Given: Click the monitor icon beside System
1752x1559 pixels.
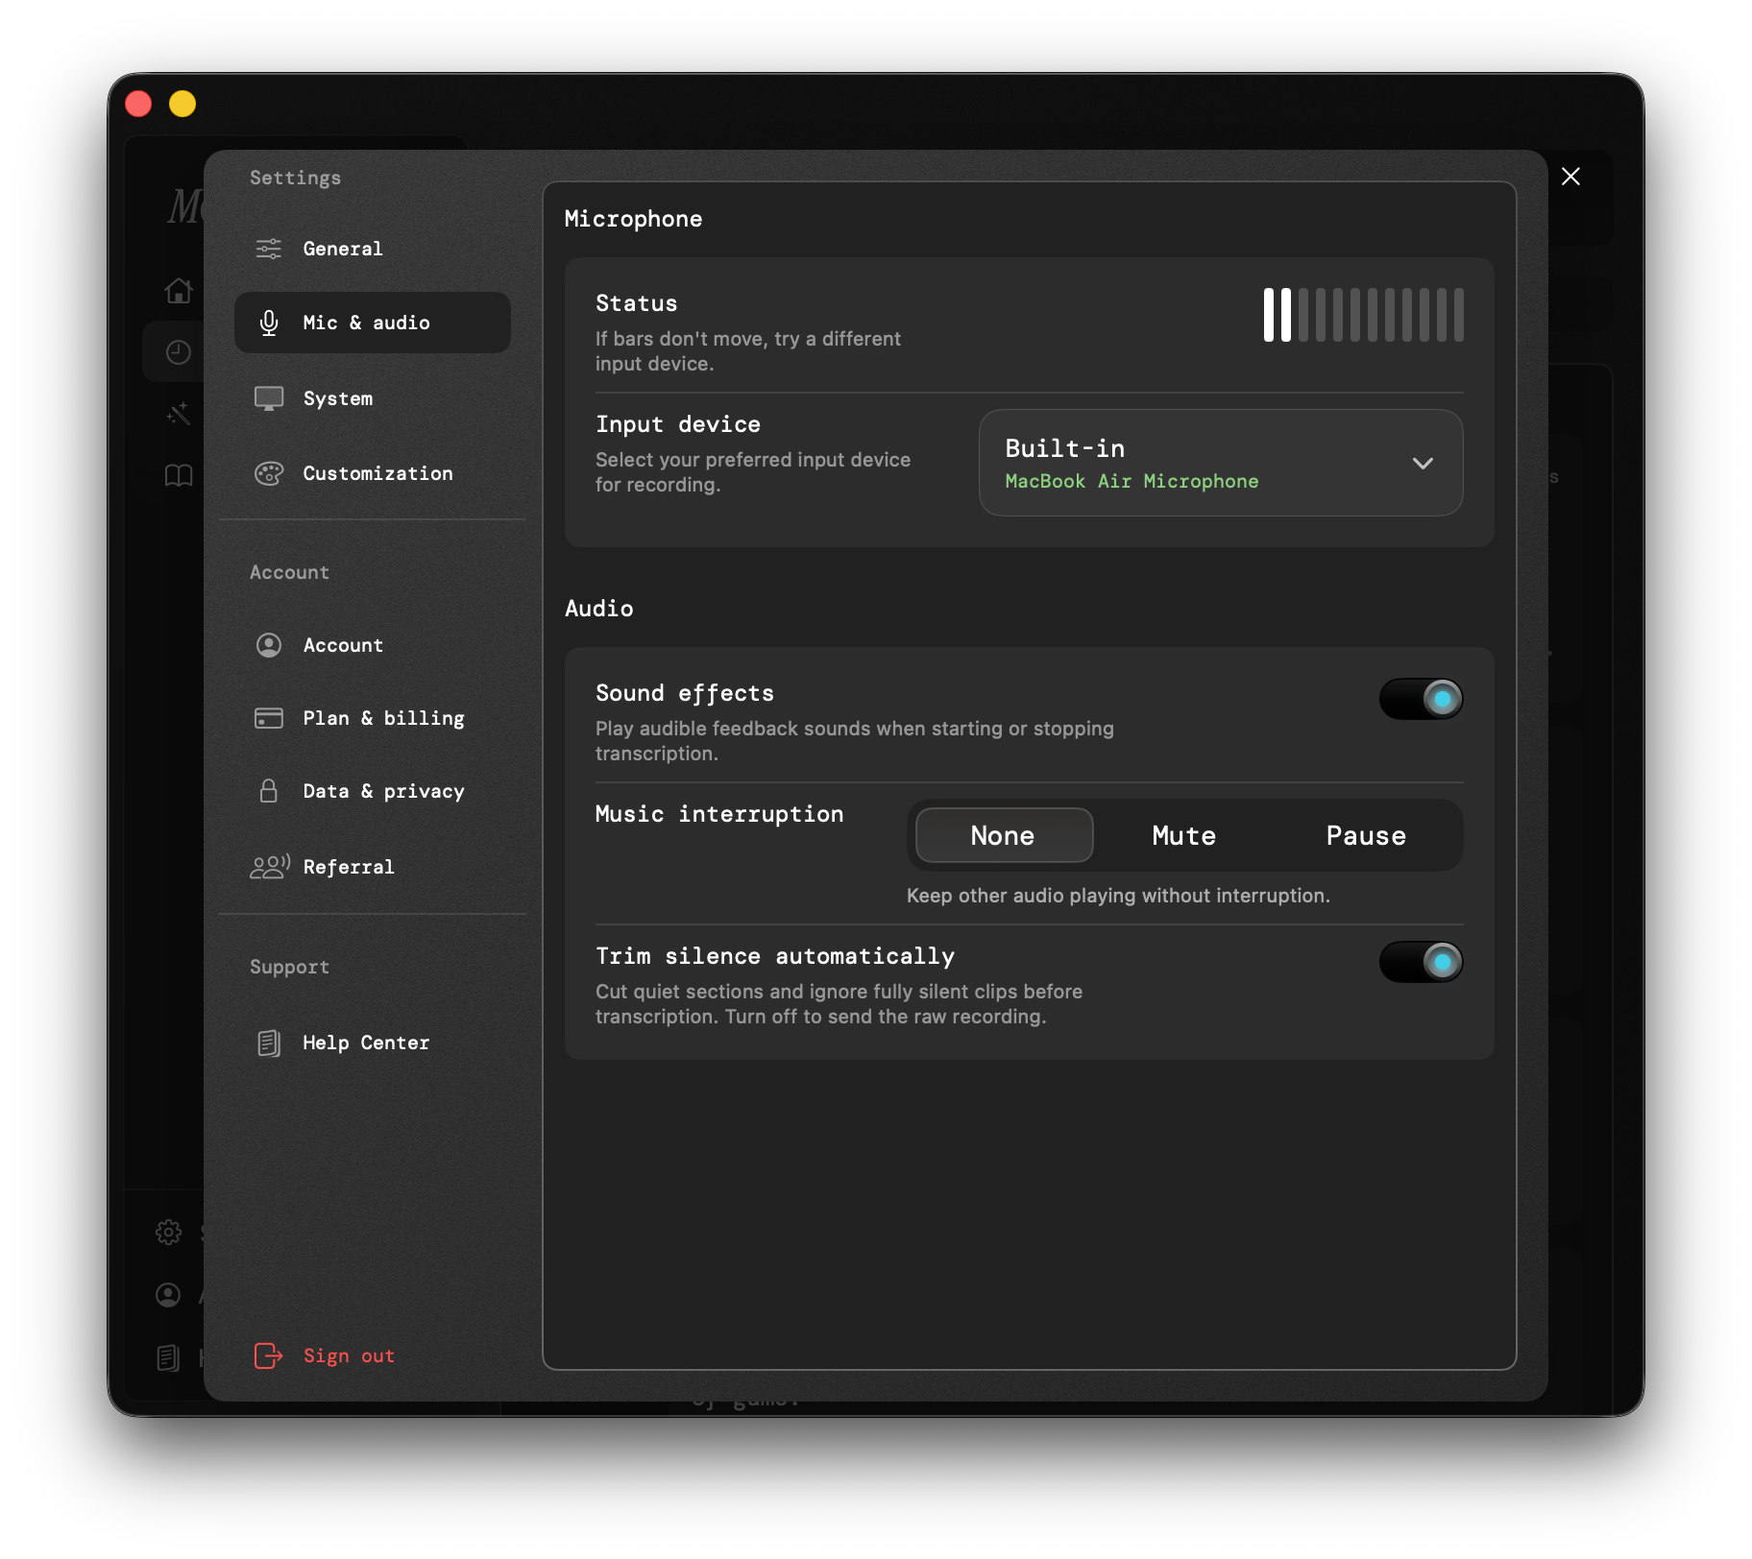Looking at the screenshot, I should 269,398.
